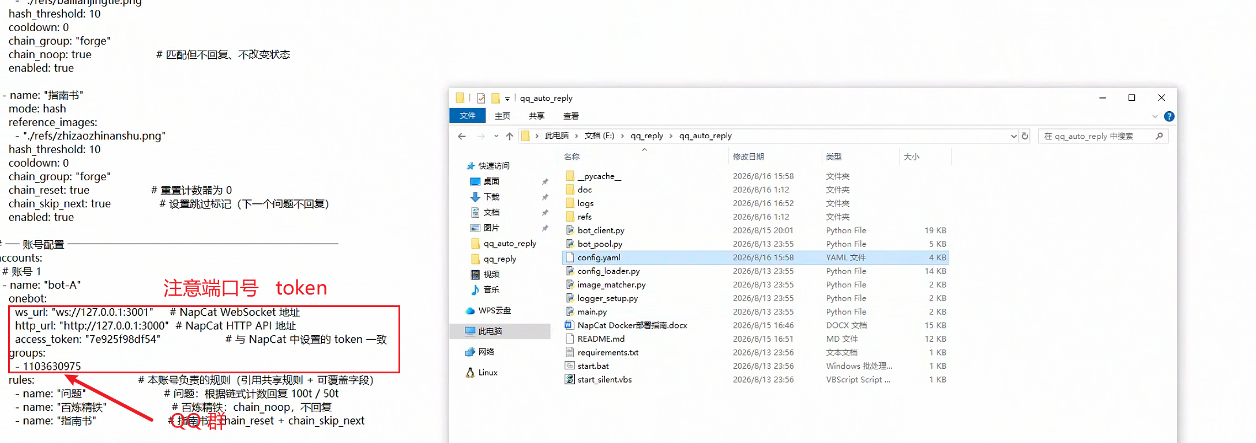Expand the breadcrumb chevron after 文档 (E:)
The height and width of the screenshot is (443, 1256).
(622, 136)
